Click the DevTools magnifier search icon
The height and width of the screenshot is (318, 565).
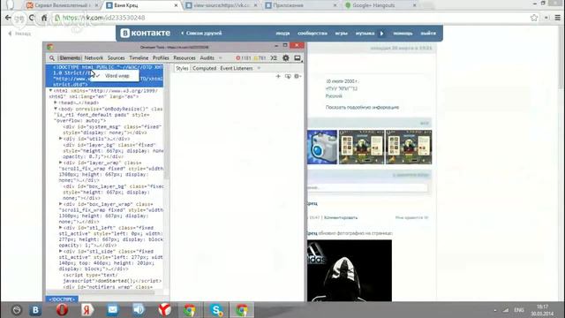pos(52,58)
